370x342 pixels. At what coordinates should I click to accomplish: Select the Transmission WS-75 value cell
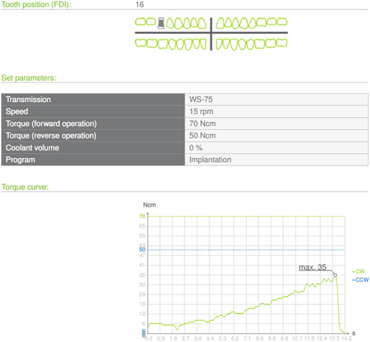276,99
